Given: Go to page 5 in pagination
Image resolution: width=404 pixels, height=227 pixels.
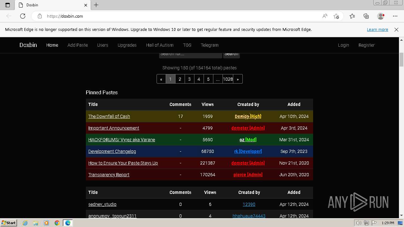Looking at the screenshot, I should (x=208, y=79).
